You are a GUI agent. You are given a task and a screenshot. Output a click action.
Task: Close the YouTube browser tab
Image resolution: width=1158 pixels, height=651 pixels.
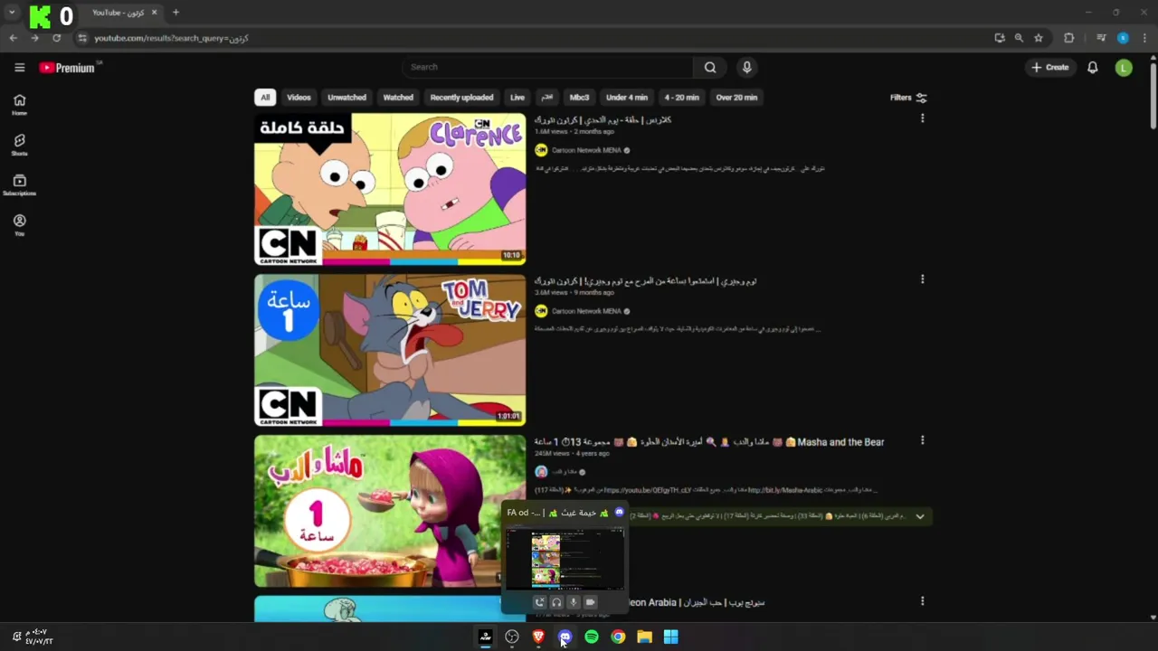[154, 13]
